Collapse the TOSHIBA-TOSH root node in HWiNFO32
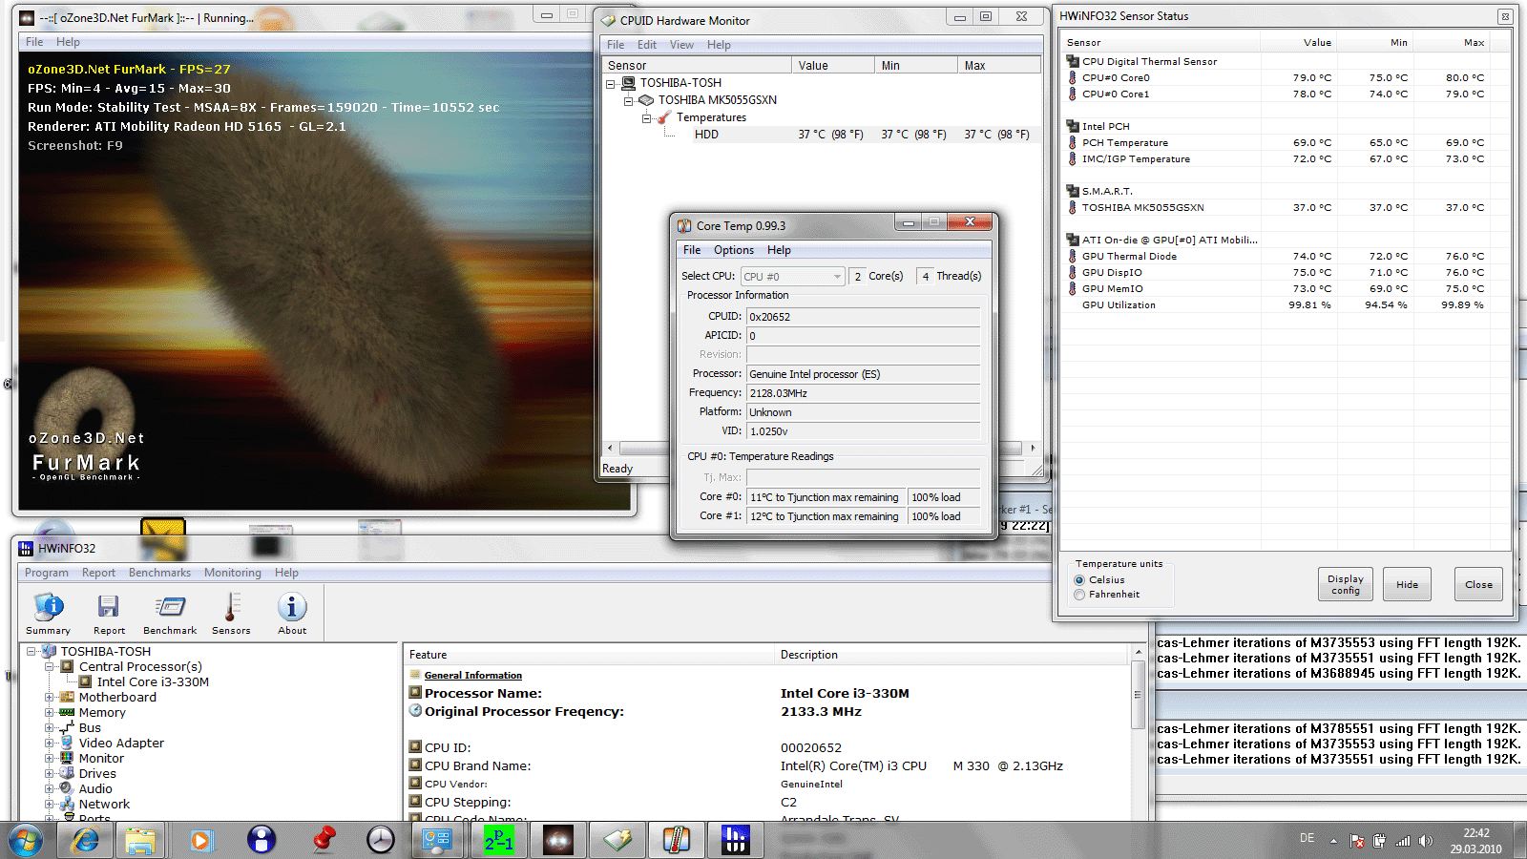Viewport: 1527px width, 859px height. point(31,652)
